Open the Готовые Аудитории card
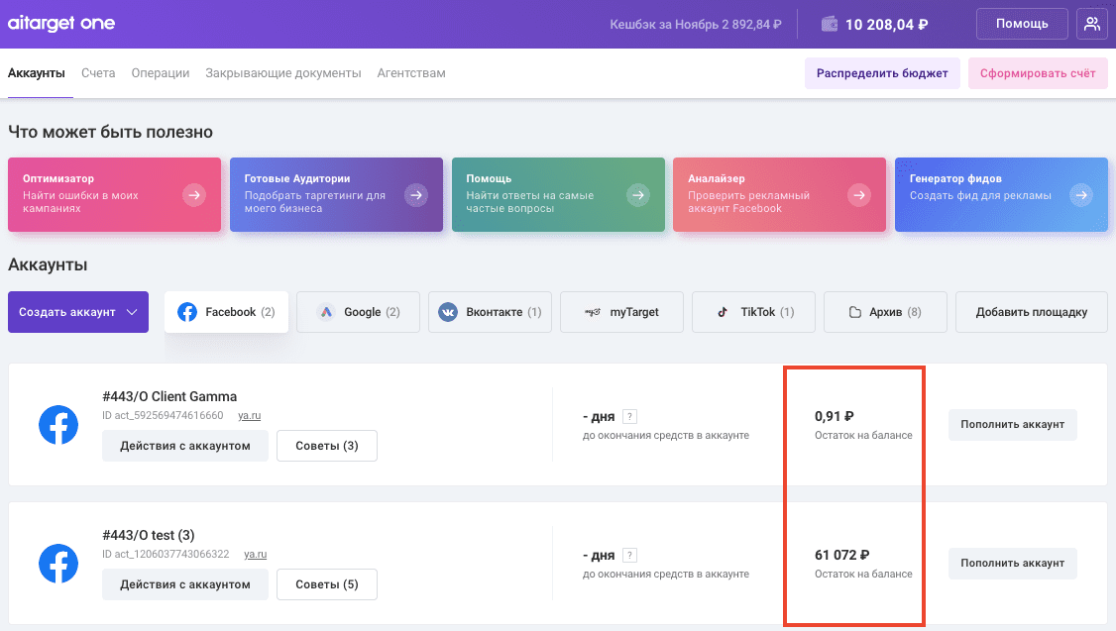Viewport: 1116px width, 631px height. coord(336,194)
